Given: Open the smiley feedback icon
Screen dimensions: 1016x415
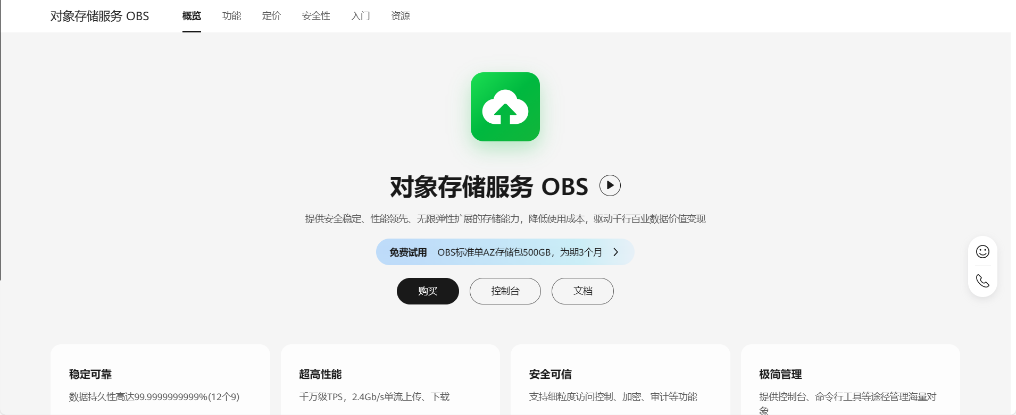Looking at the screenshot, I should tap(982, 251).
